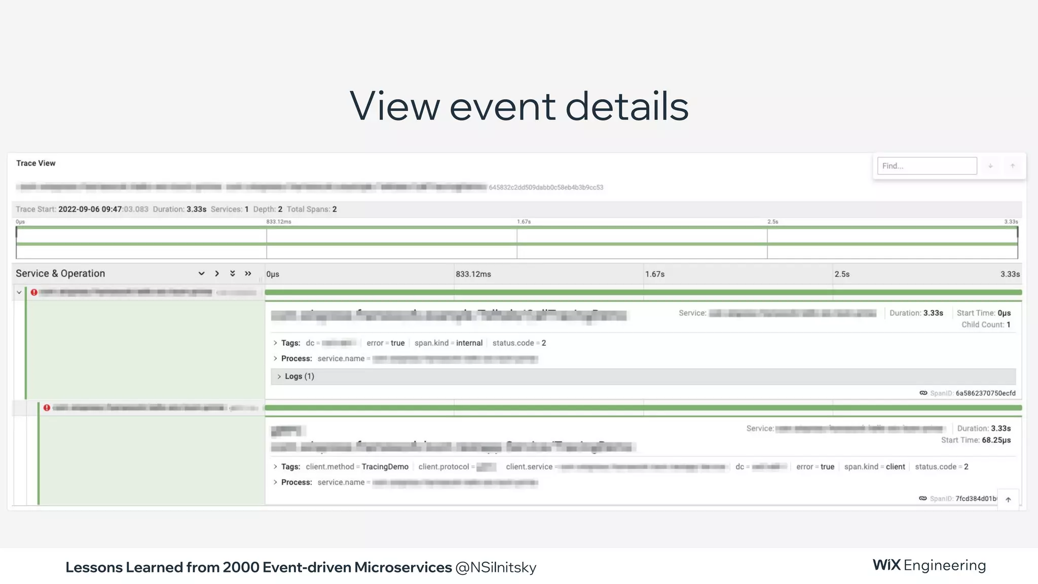1038x584 pixels.
Task: Collapse all spans with double down chevron
Action: (x=233, y=273)
